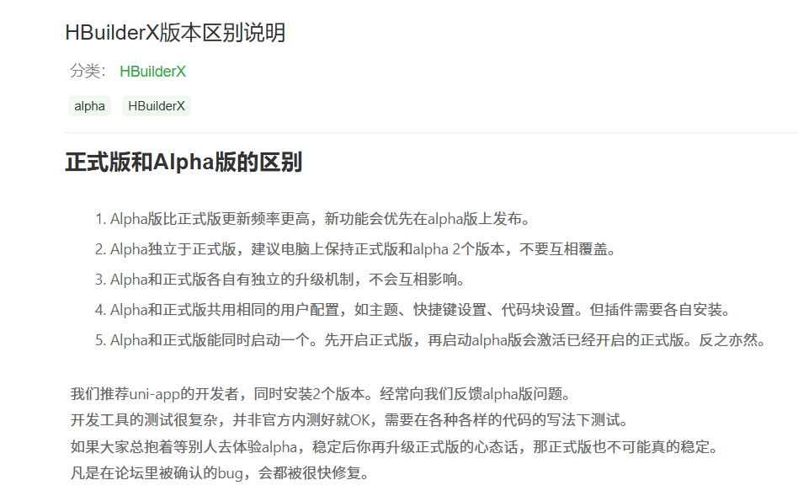Click the line 开发工具的测试很复杂
Screen dimensions: 798x496
tap(350, 420)
